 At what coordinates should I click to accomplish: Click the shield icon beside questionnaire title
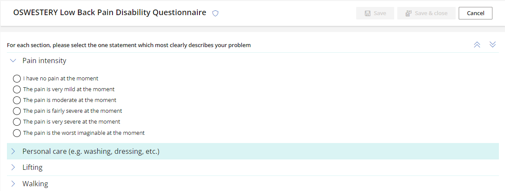point(216,13)
